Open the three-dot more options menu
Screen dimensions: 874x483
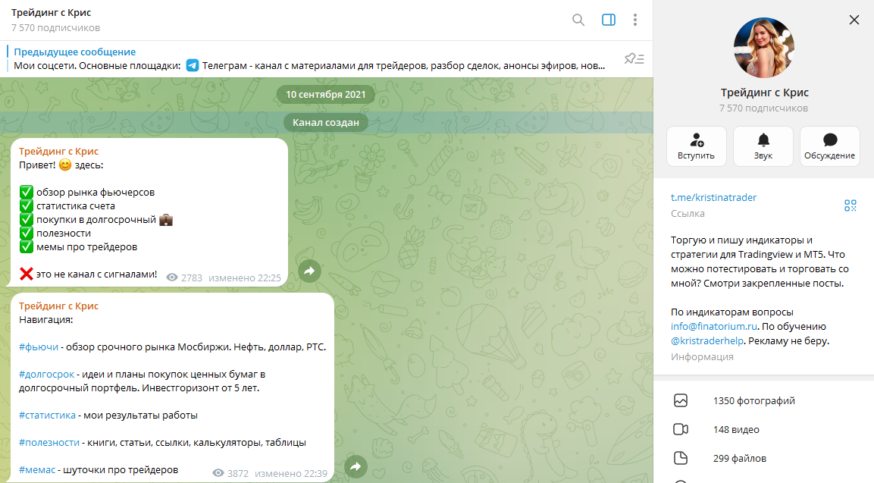coord(635,20)
